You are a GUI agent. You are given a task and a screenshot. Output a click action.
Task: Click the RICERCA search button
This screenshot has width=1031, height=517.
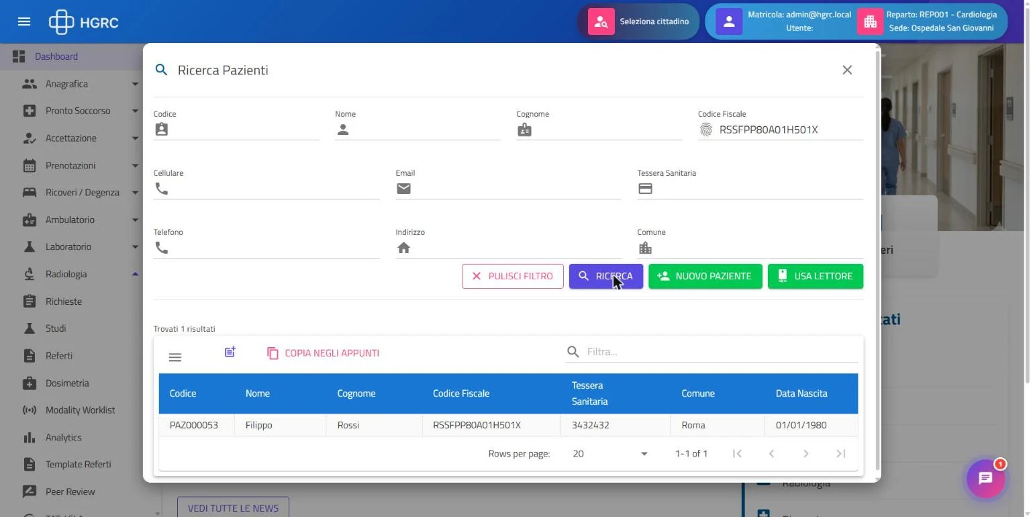click(x=606, y=276)
